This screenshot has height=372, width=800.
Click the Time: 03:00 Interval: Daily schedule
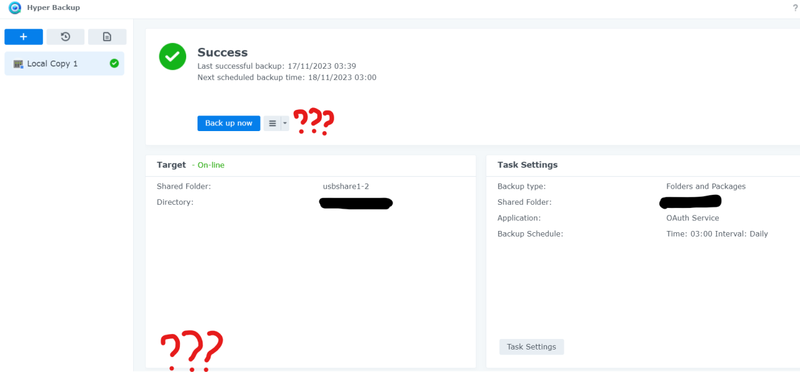[717, 234]
